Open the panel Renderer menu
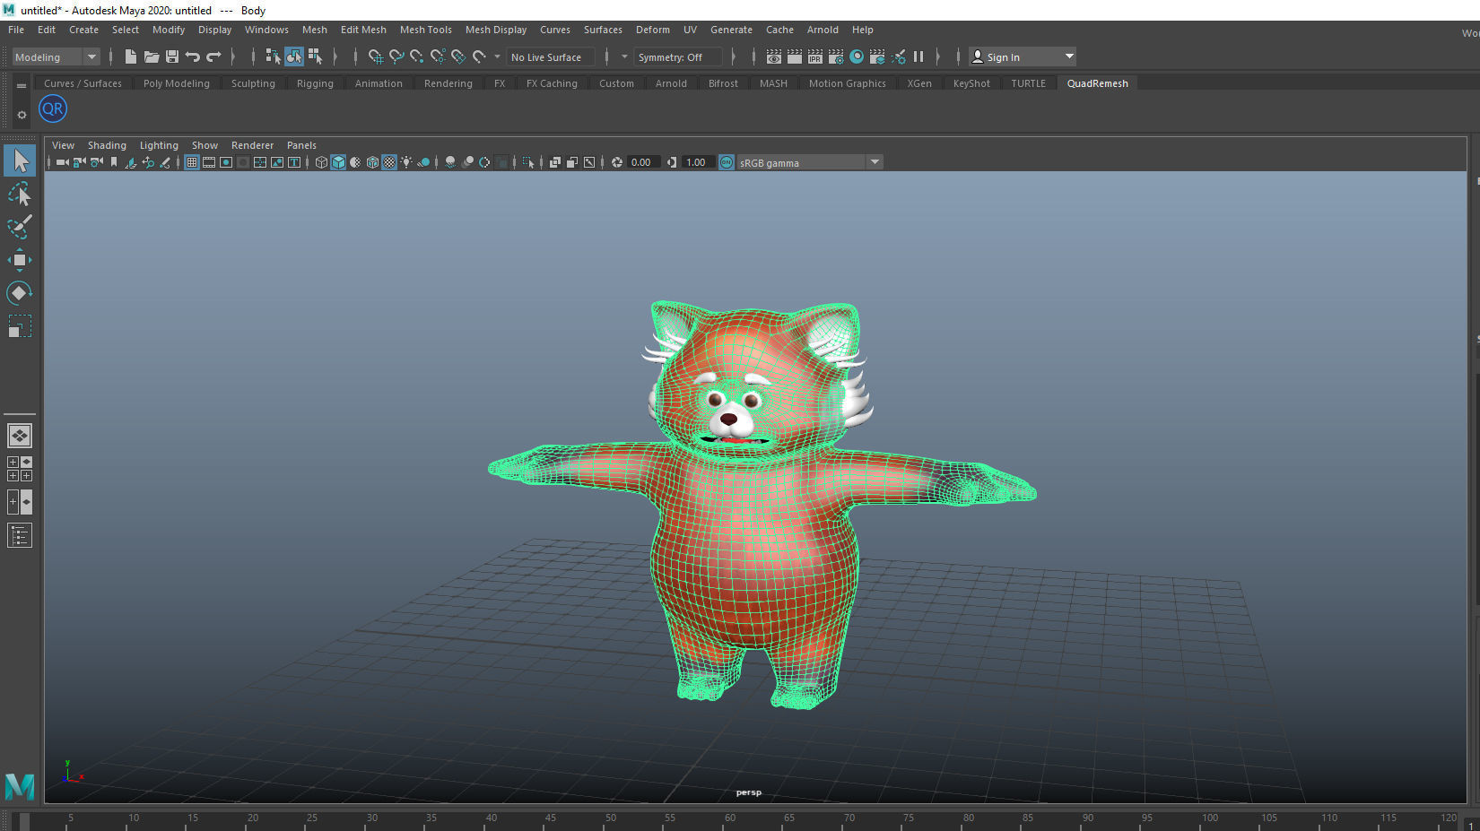Image resolution: width=1480 pixels, height=831 pixels. click(252, 145)
